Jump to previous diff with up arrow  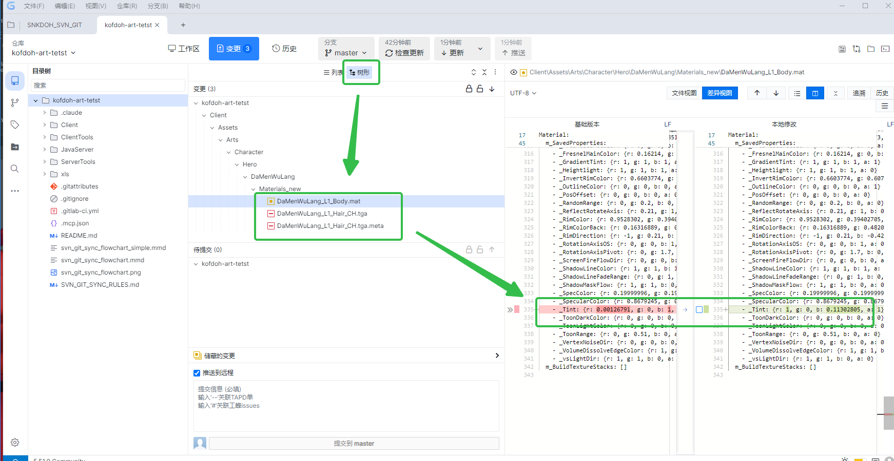pos(757,93)
